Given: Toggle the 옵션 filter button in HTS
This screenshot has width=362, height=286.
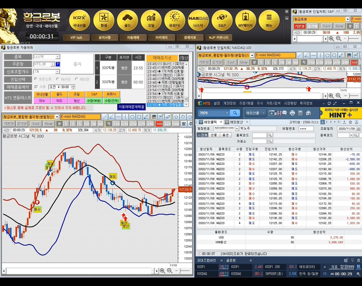Looking at the screenshot, I should (x=225, y=135).
